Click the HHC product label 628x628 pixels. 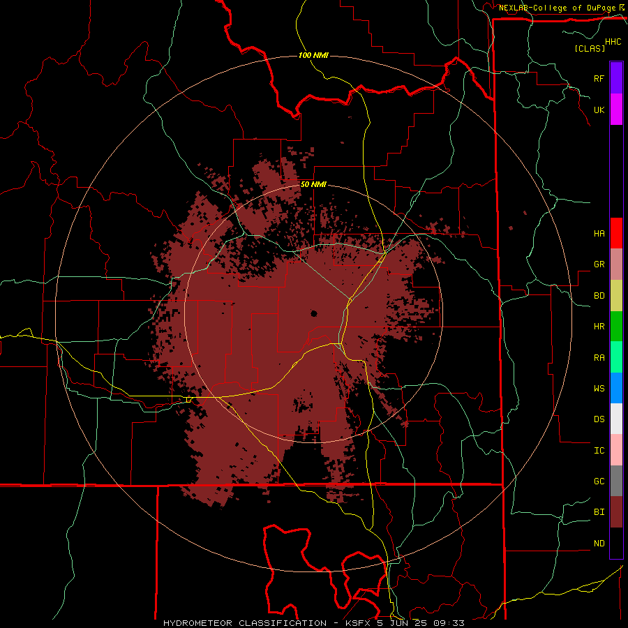613,42
